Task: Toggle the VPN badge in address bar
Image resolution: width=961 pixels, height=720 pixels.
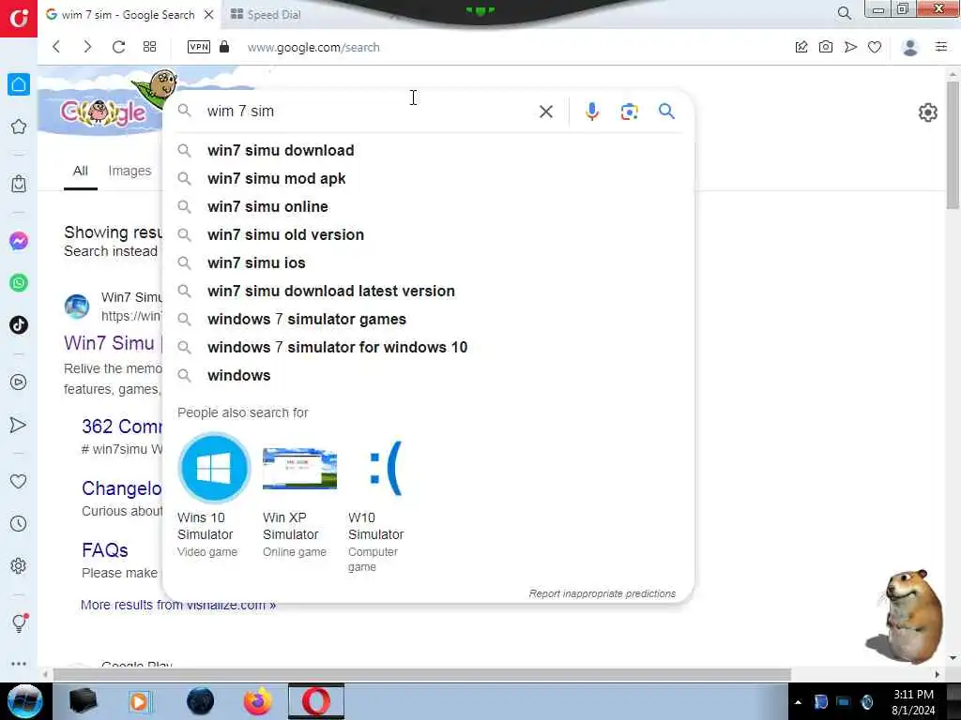Action: [199, 47]
